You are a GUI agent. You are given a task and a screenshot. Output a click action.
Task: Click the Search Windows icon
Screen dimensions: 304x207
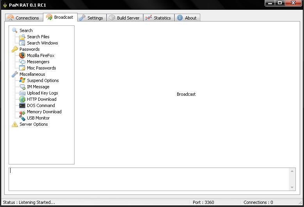click(x=22, y=43)
